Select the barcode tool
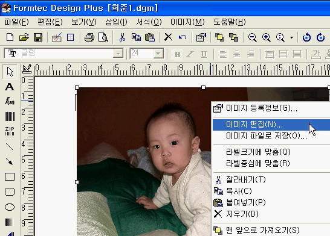The height and width of the screenshot is (236, 330). (x=10, y=116)
